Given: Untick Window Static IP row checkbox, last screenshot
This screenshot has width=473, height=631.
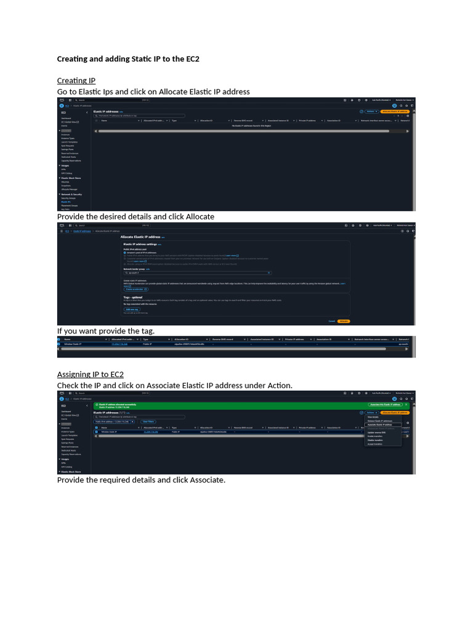Looking at the screenshot, I should coord(96,432).
